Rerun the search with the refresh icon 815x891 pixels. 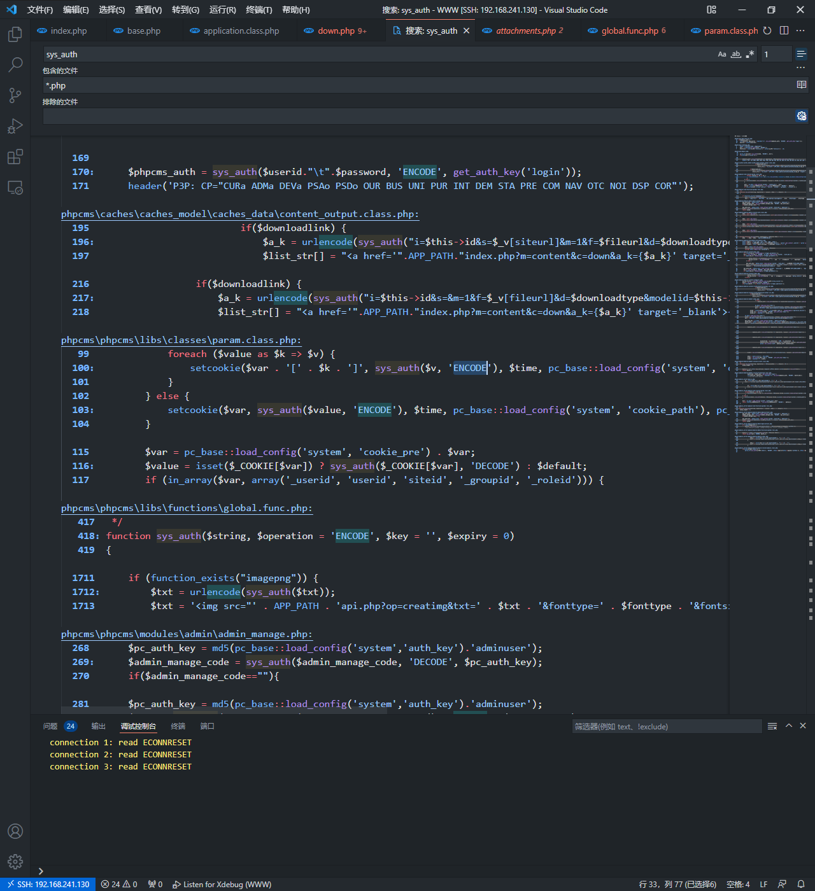(x=767, y=31)
